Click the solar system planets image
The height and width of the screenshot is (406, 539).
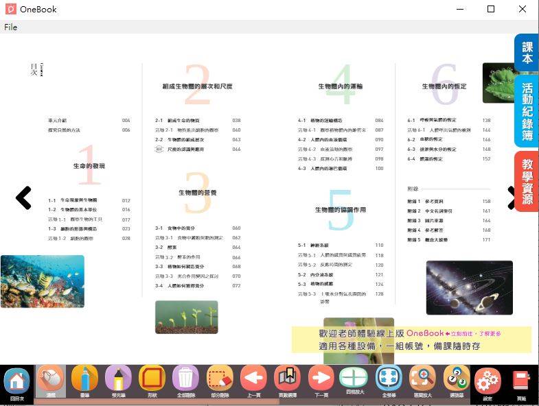coord(469,288)
